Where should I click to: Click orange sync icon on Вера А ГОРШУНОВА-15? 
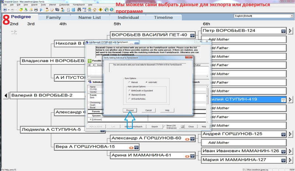pyautogui.click(x=131, y=148)
